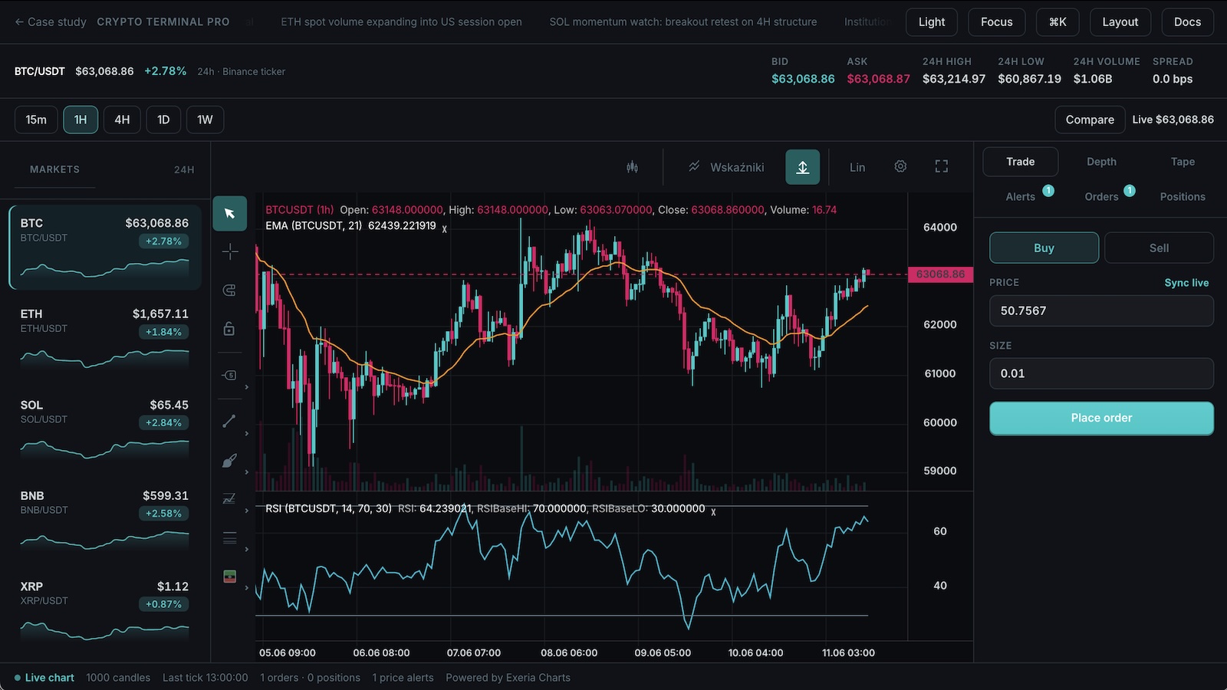
Task: Open the candlestick chart type selector
Action: click(632, 167)
